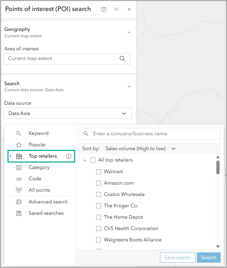Viewport: 227px width, 268px height.
Task: Click the company/business name input field
Action: click(150, 134)
